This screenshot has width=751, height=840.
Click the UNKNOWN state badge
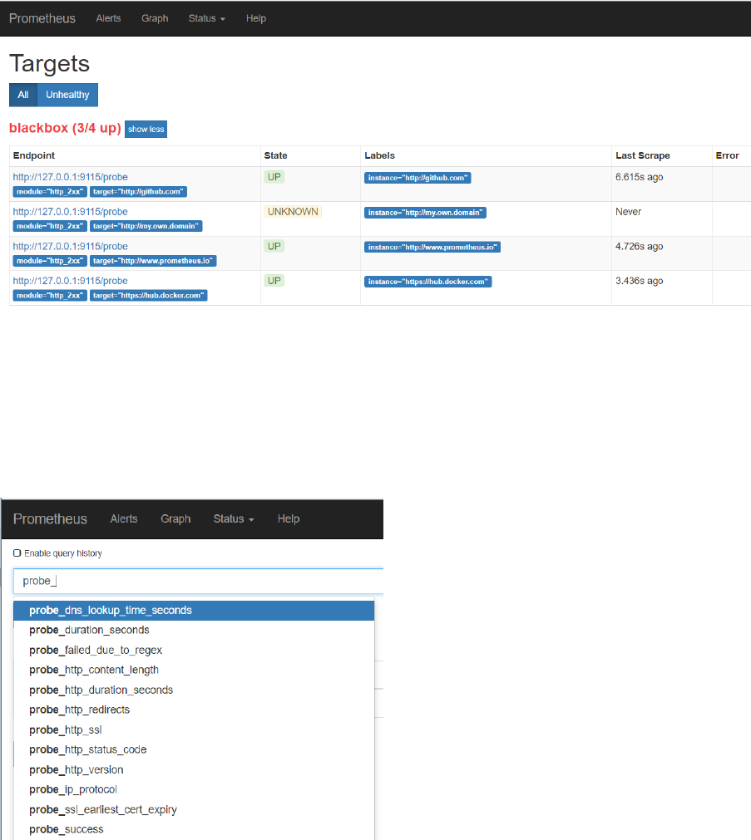(x=293, y=212)
